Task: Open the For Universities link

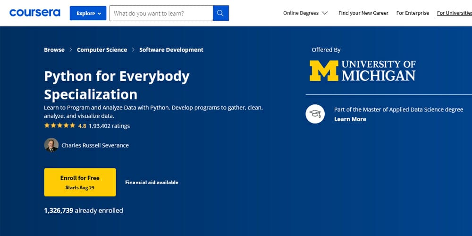Action: 455,13
